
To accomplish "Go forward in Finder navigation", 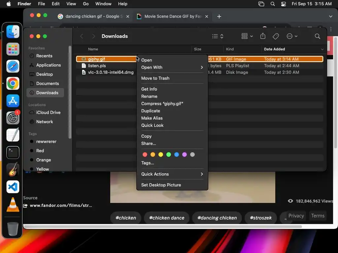I will (x=93, y=36).
